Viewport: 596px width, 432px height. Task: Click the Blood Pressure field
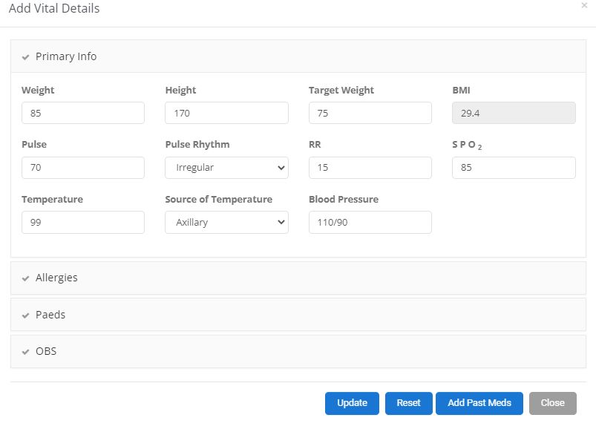click(x=370, y=222)
